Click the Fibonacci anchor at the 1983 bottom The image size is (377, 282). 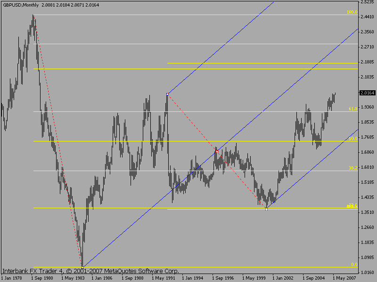(x=83, y=267)
